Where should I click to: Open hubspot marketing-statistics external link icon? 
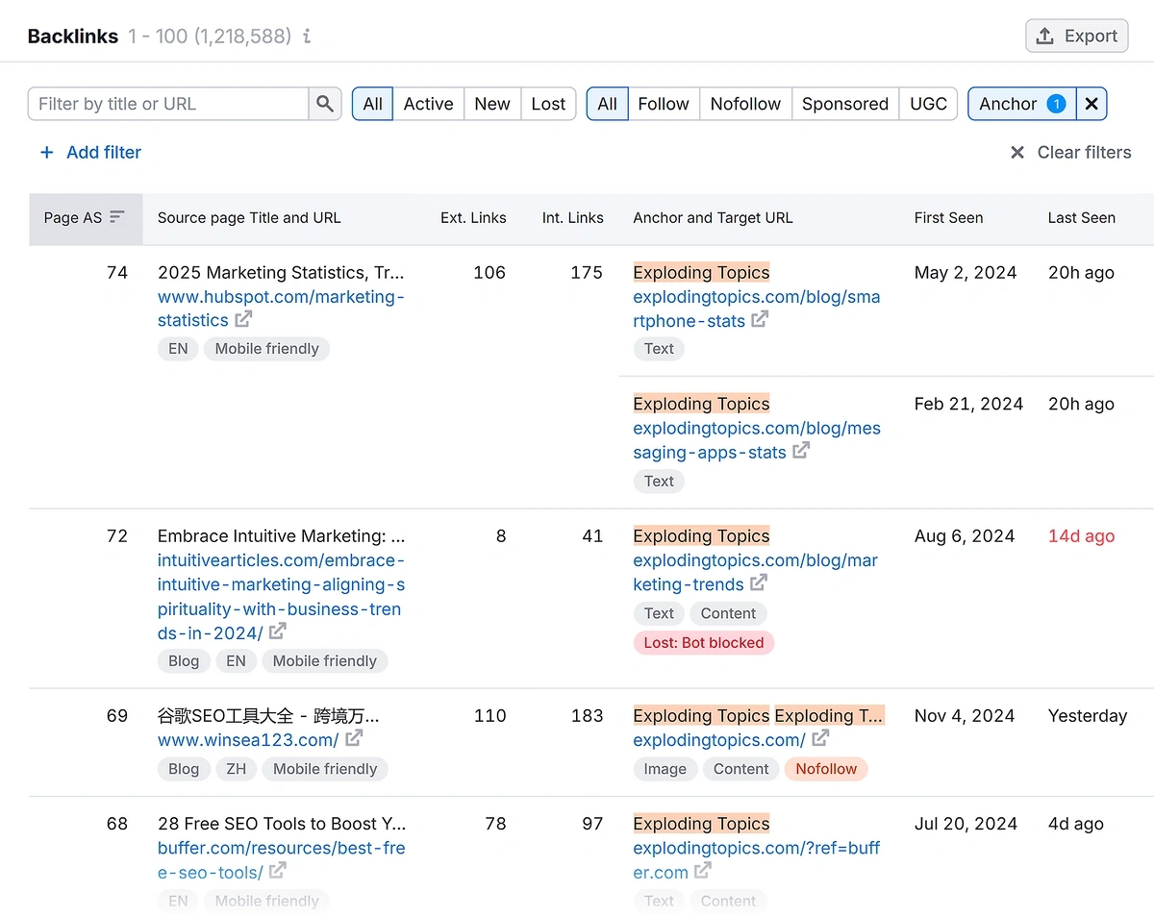point(243,319)
